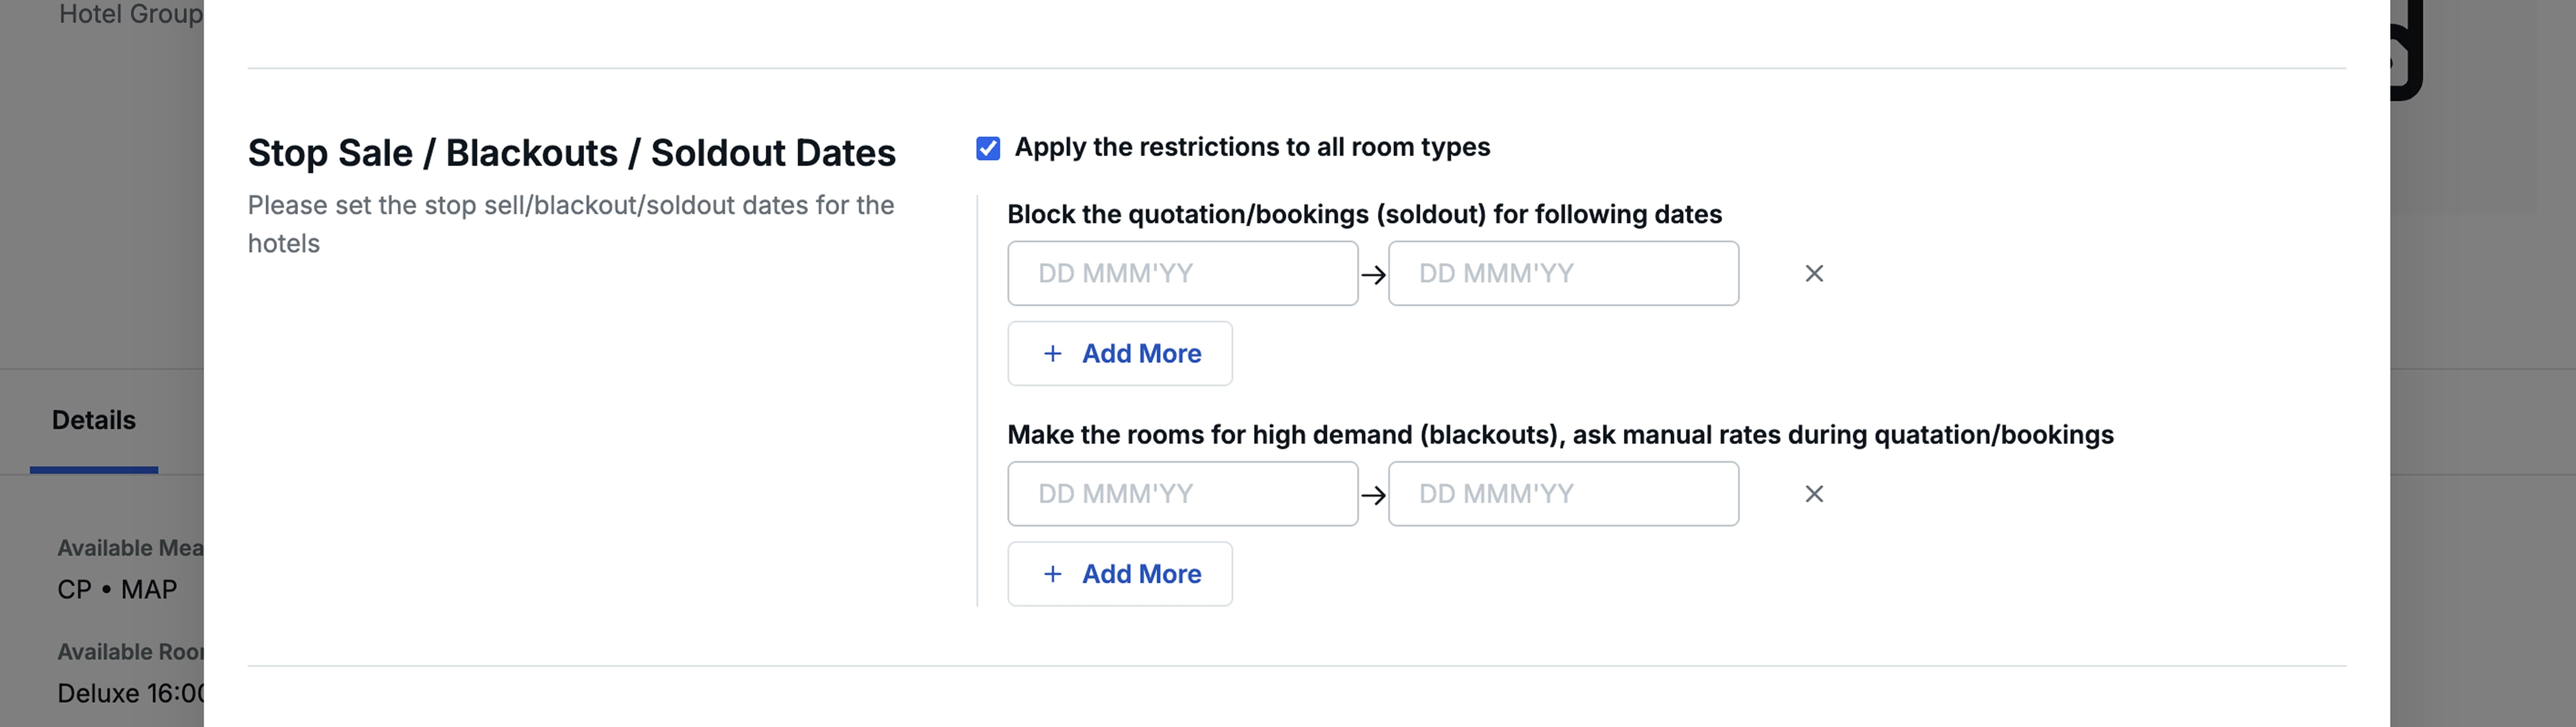Click the 'Apply the restrictions' checkbox label
The width and height of the screenshot is (2576, 727).
(1252, 147)
